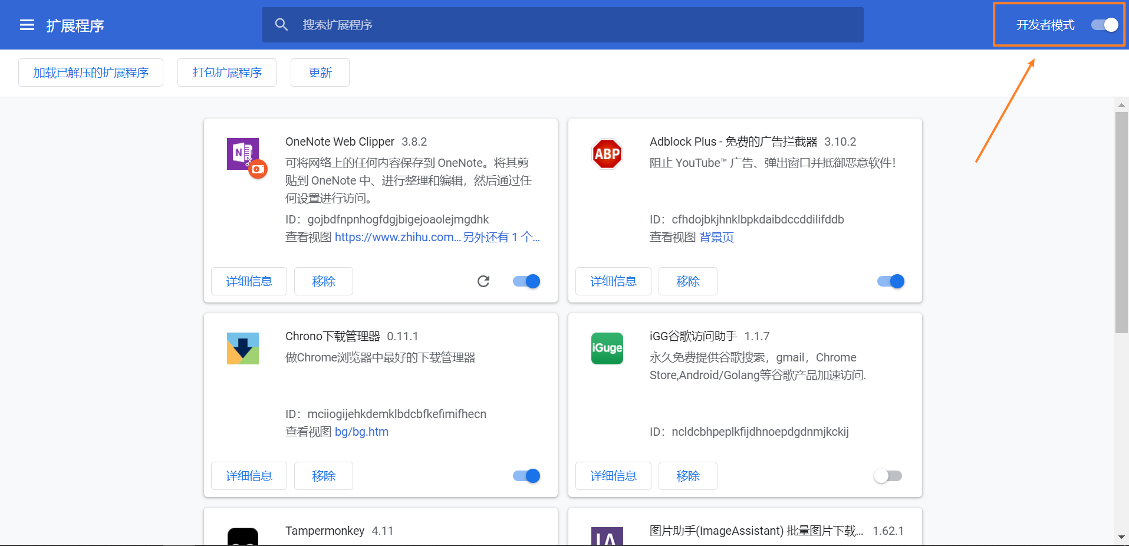
Task: Open the hamburger main menu
Action: [27, 25]
